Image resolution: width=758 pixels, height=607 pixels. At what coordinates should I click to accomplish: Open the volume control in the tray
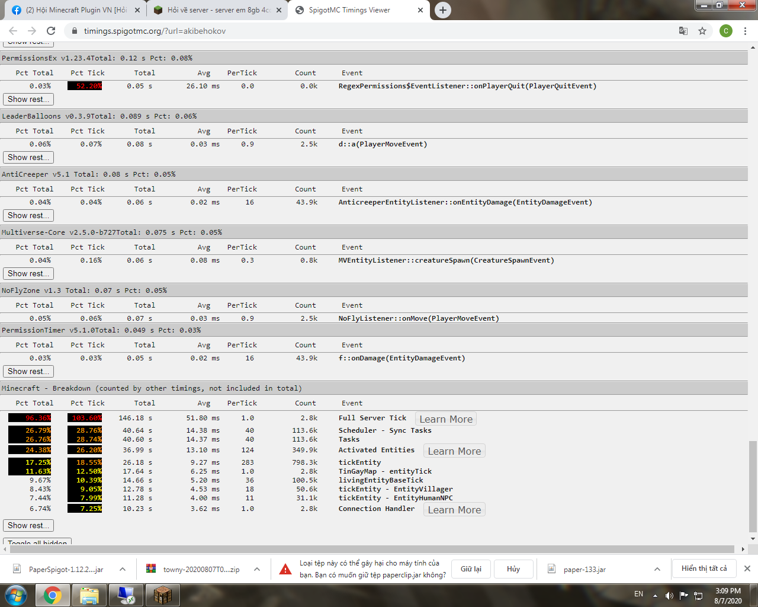tap(669, 595)
